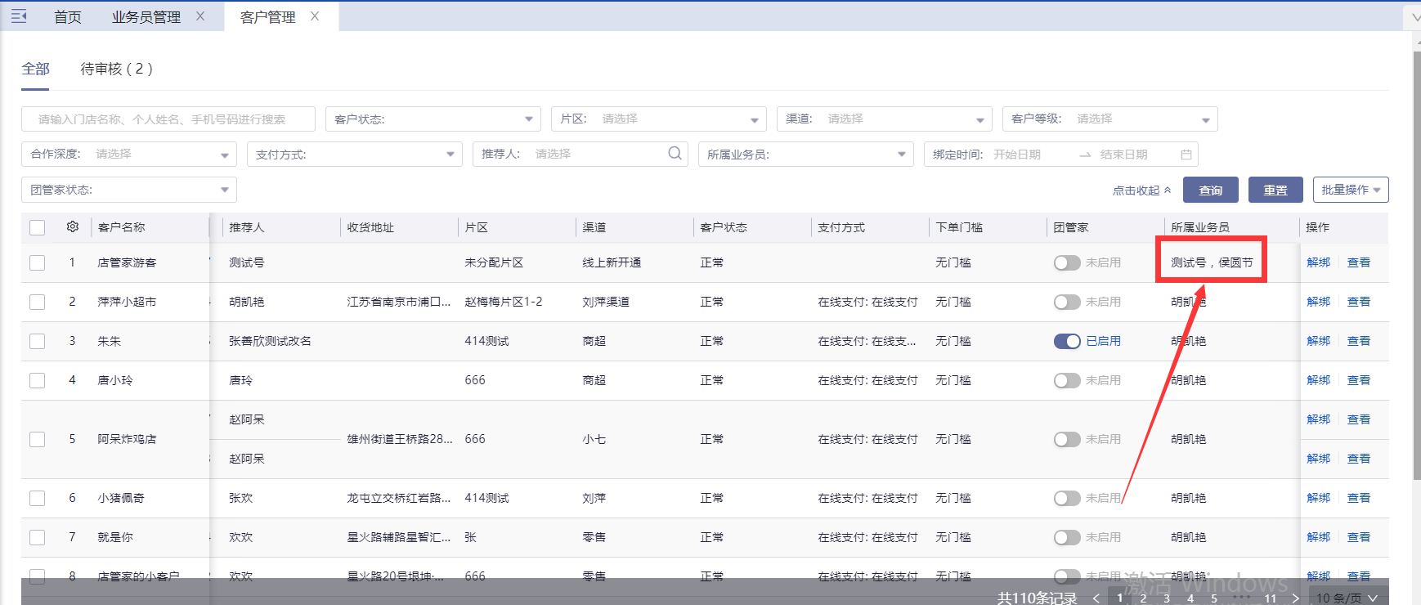Screen dimensions: 1421x605
Task: Enable 团管家 for 唐小玲
Action: click(1067, 380)
